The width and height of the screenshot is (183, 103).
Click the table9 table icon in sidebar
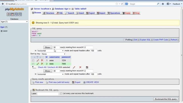click(1, 31)
